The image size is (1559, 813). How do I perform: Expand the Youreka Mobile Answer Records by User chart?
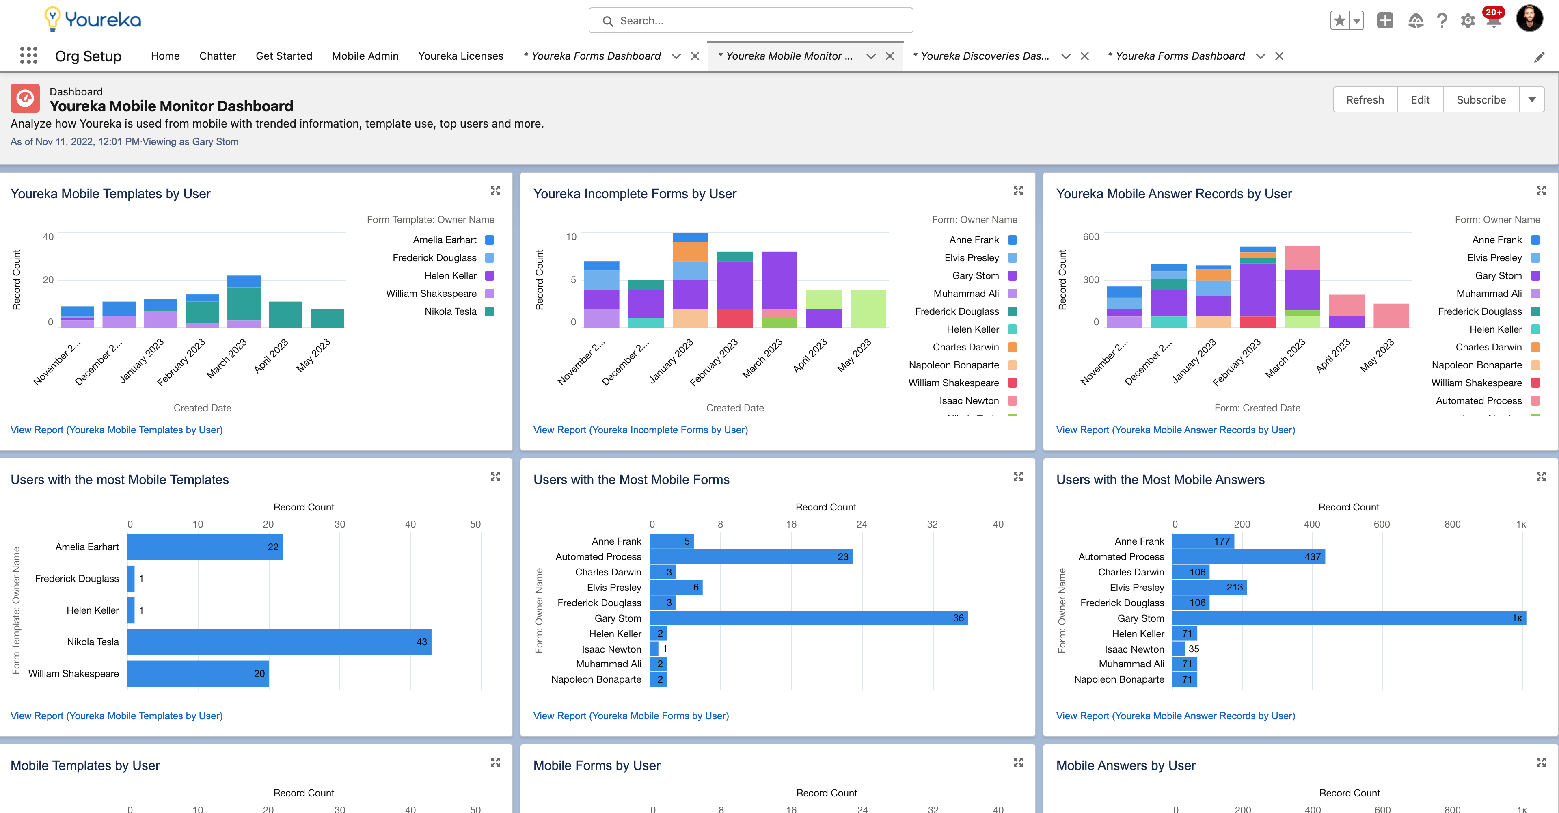click(1541, 191)
